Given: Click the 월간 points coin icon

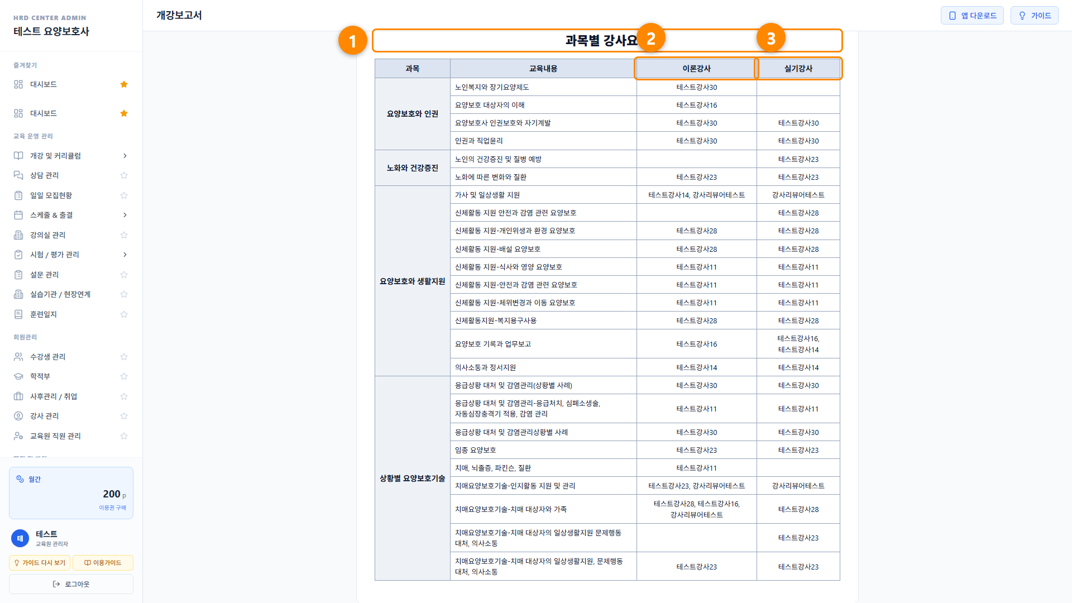Looking at the screenshot, I should 20,479.
